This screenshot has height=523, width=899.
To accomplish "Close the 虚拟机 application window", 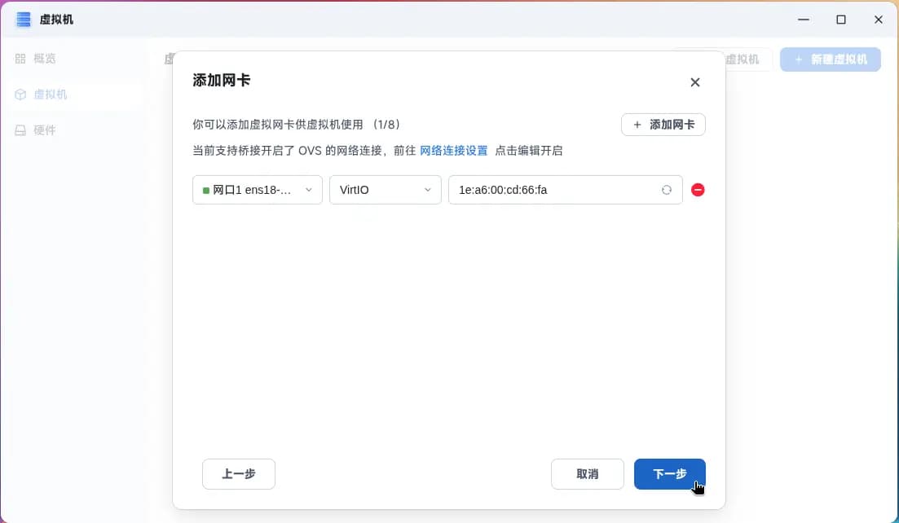I will tap(878, 20).
